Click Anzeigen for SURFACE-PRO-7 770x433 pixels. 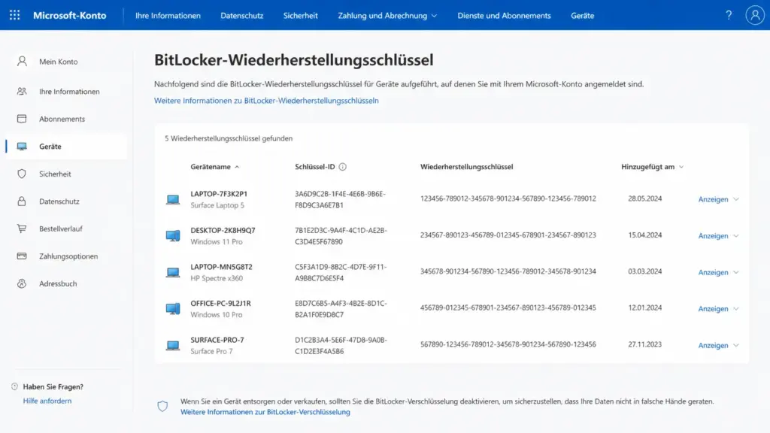pyautogui.click(x=713, y=345)
